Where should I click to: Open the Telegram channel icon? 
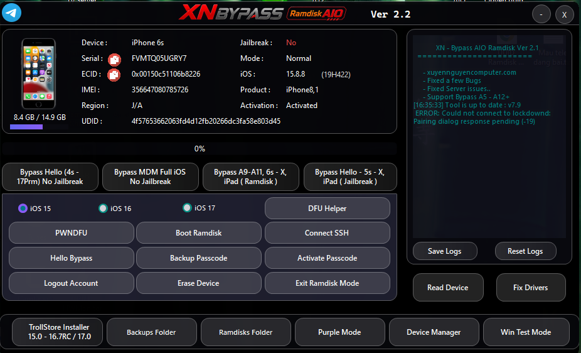pos(11,12)
